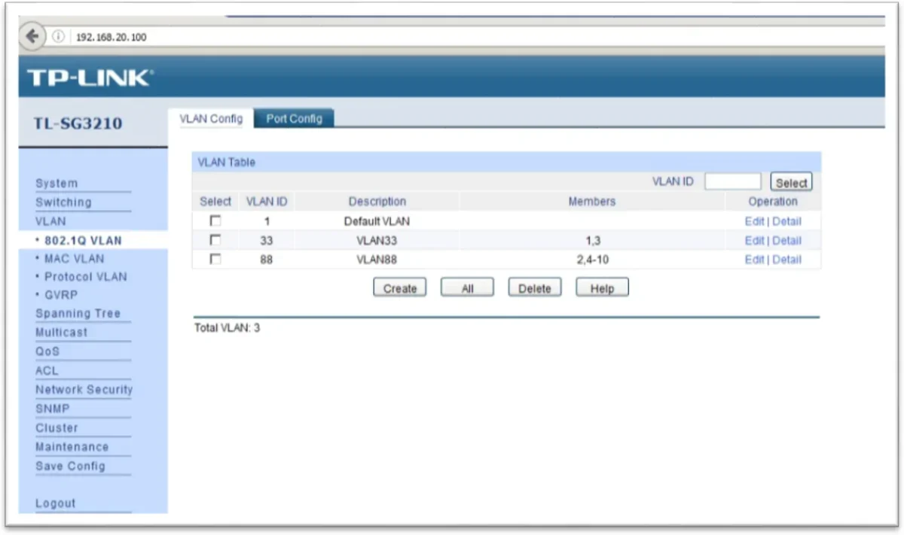Open Spanning Tree menu
The width and height of the screenshot is (904, 535).
[78, 313]
